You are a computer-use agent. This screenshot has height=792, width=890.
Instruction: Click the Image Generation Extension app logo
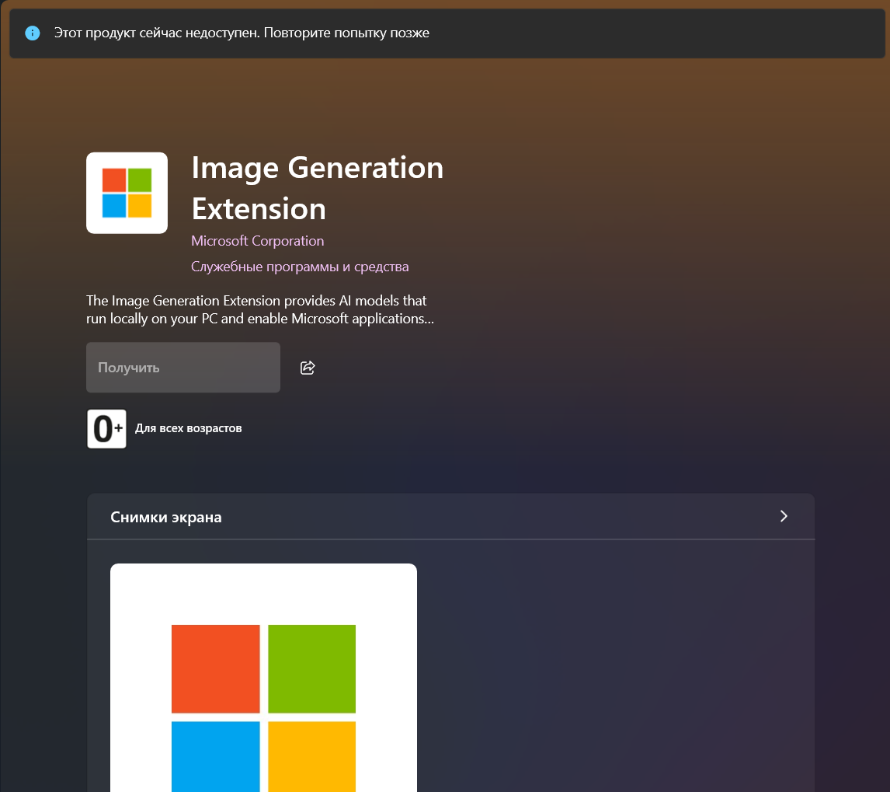click(x=127, y=193)
